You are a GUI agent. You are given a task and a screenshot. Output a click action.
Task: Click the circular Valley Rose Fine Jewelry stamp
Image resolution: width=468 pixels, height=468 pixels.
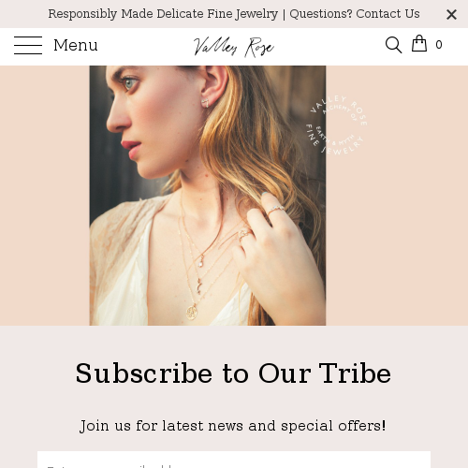336,125
